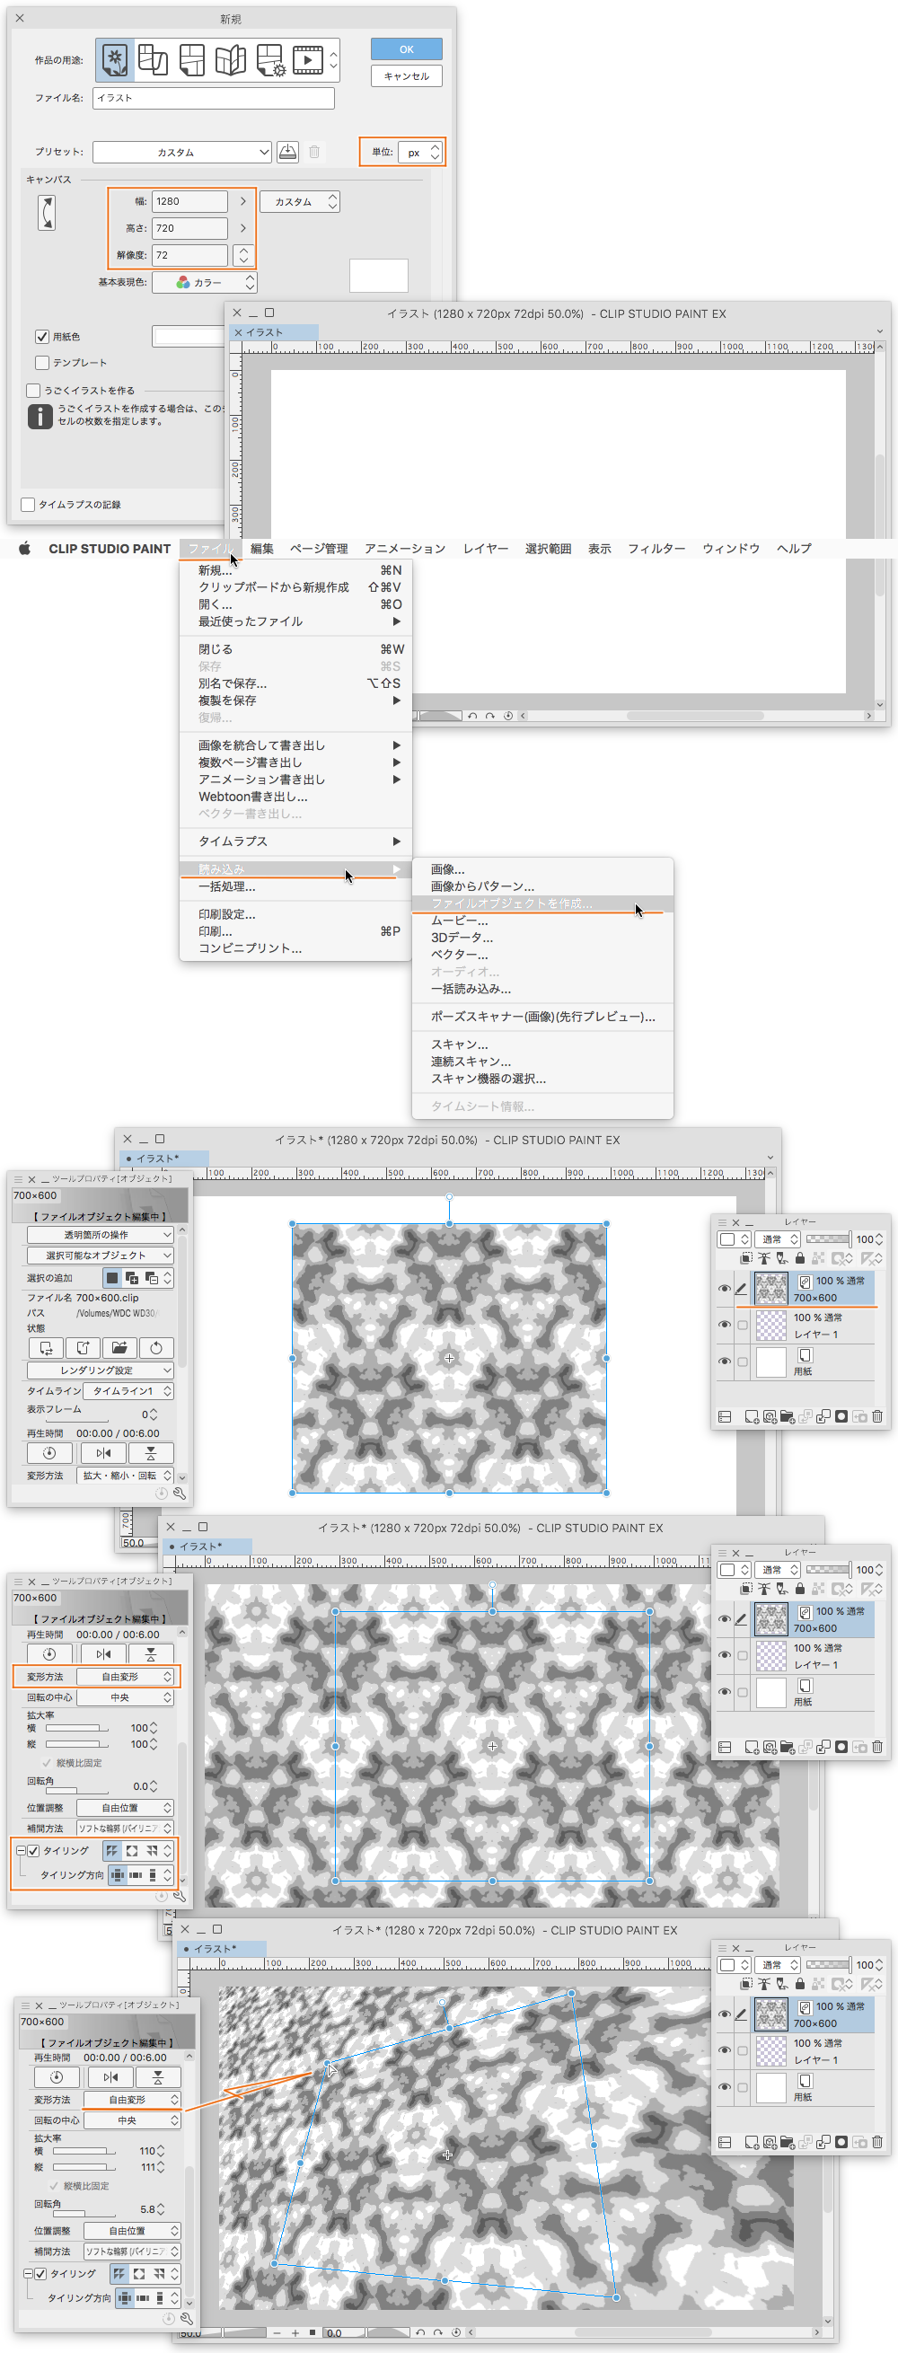The height and width of the screenshot is (2353, 898).
Task: Click the trash icon to delete preset
Action: [314, 152]
